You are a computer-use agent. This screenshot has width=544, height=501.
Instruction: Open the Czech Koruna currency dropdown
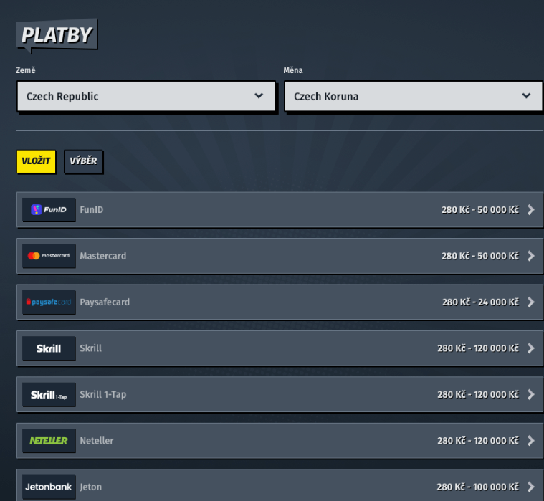[414, 96]
